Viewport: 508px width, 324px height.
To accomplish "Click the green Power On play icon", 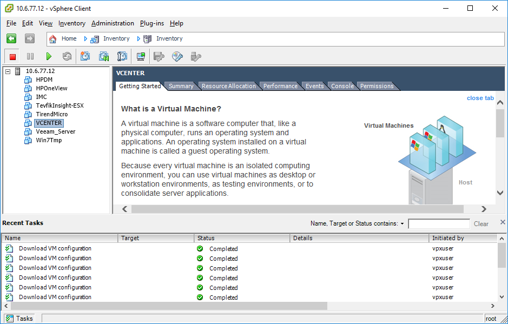I will pos(49,57).
